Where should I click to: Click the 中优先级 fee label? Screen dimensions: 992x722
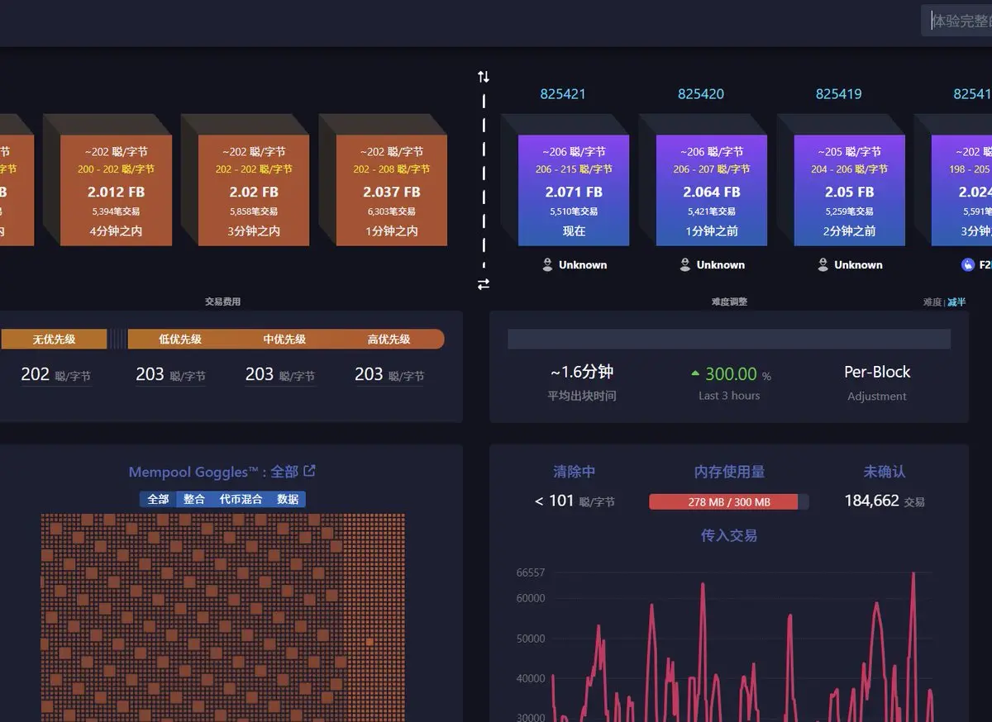pos(284,339)
